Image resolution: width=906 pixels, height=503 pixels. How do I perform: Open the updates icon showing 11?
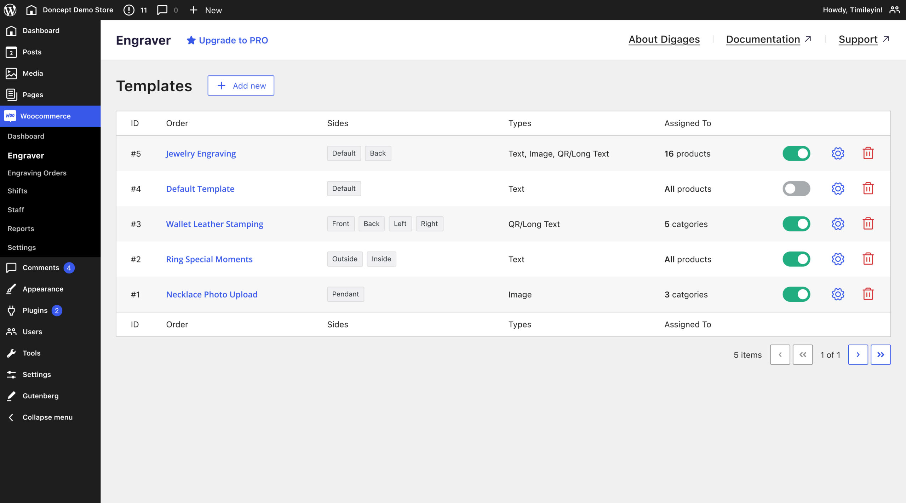click(135, 10)
